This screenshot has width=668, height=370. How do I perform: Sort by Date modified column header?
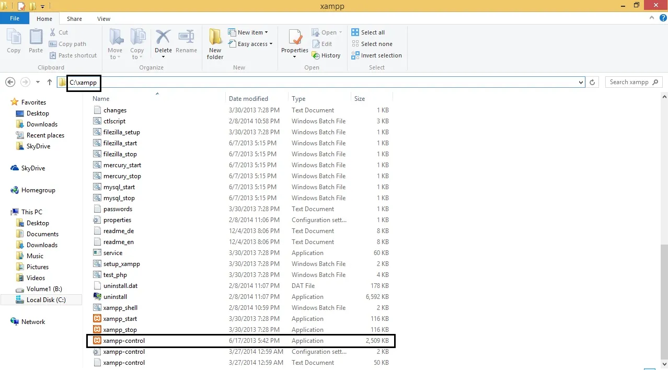257,98
